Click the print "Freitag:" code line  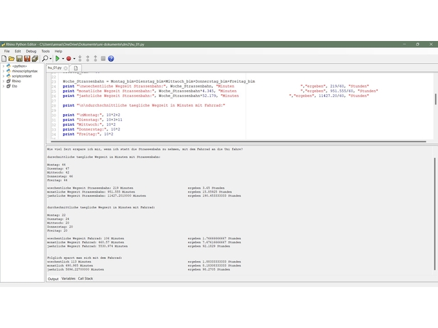click(88, 134)
